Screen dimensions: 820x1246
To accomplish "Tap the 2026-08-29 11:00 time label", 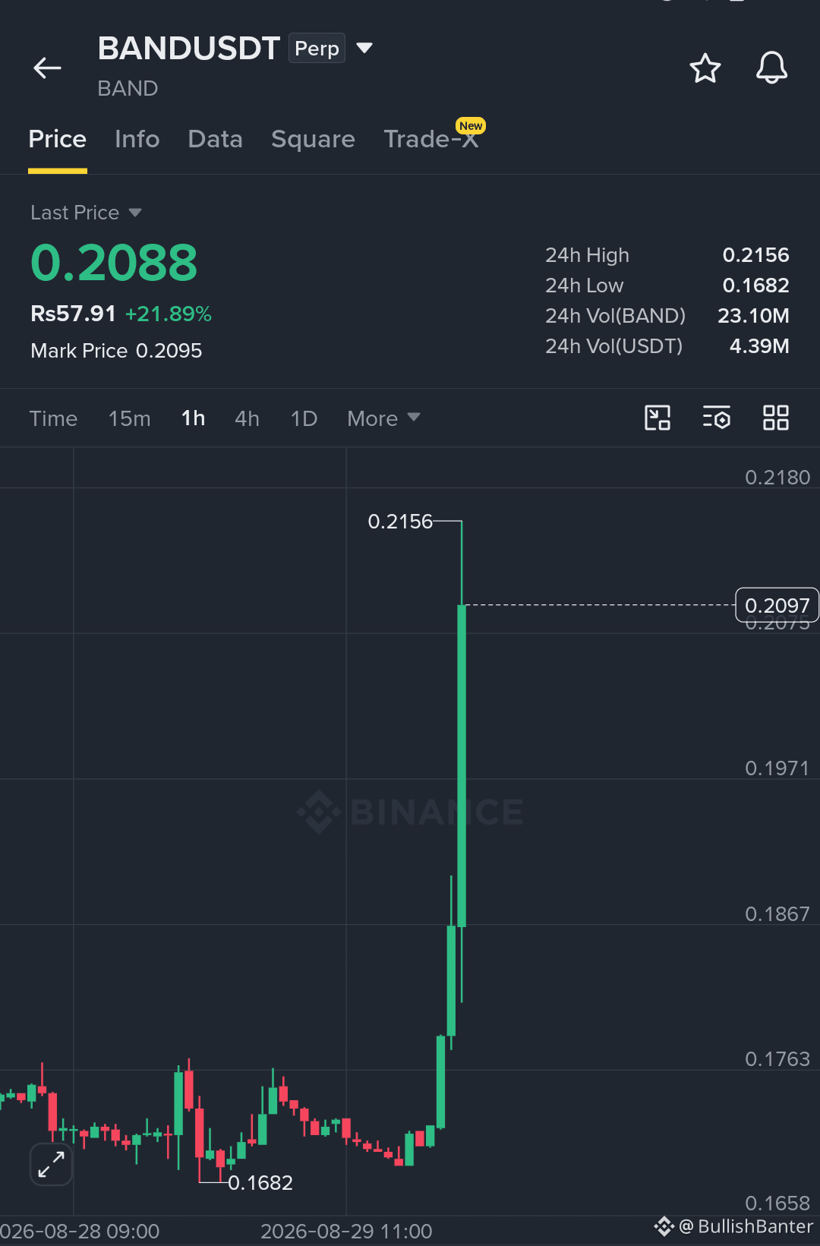I will (x=346, y=1231).
